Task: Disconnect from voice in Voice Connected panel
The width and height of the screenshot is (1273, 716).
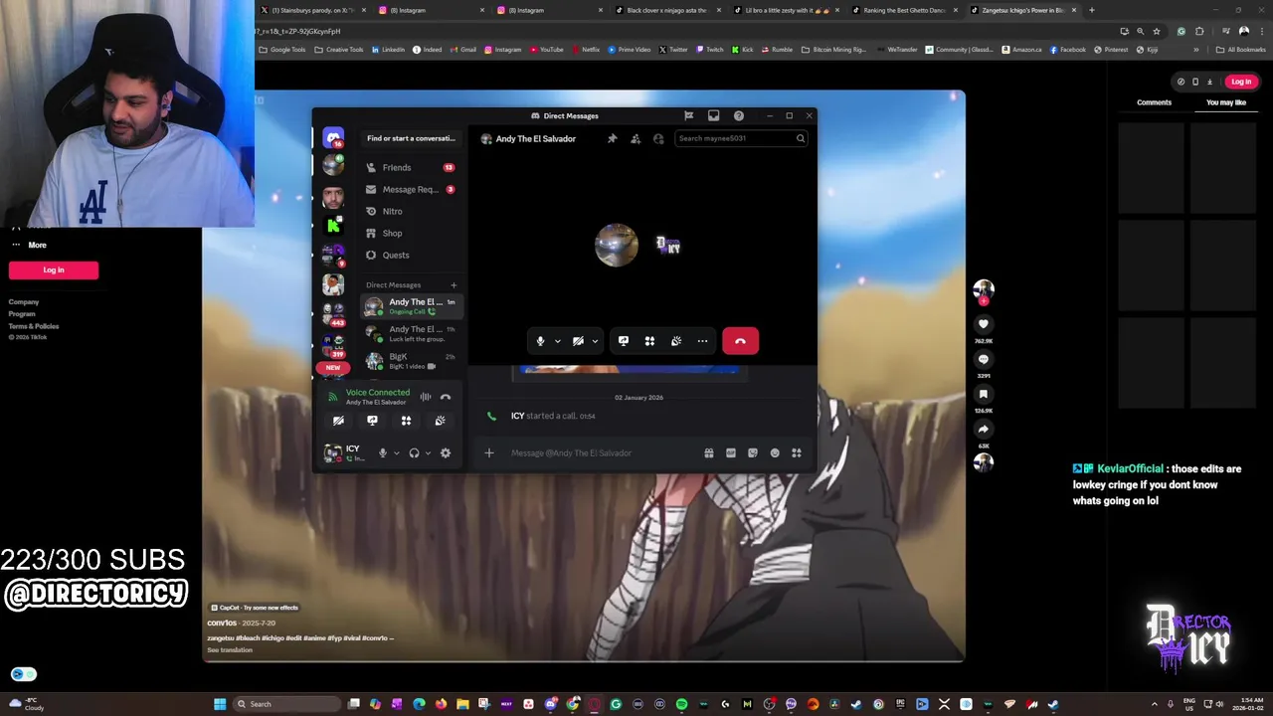Action: [446, 397]
